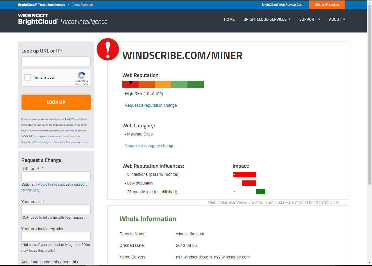Open BrightCloud Threat Intelligence top bar link

(42, 5)
